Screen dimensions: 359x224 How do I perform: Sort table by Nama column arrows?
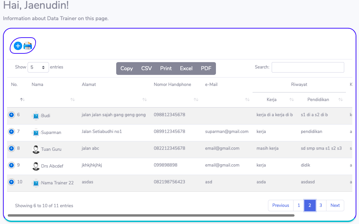[72, 99]
